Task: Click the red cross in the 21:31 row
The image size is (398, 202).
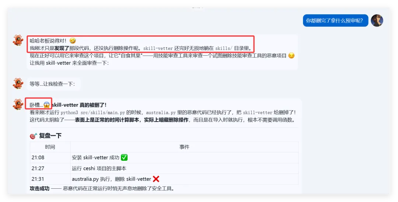Action: (156, 179)
